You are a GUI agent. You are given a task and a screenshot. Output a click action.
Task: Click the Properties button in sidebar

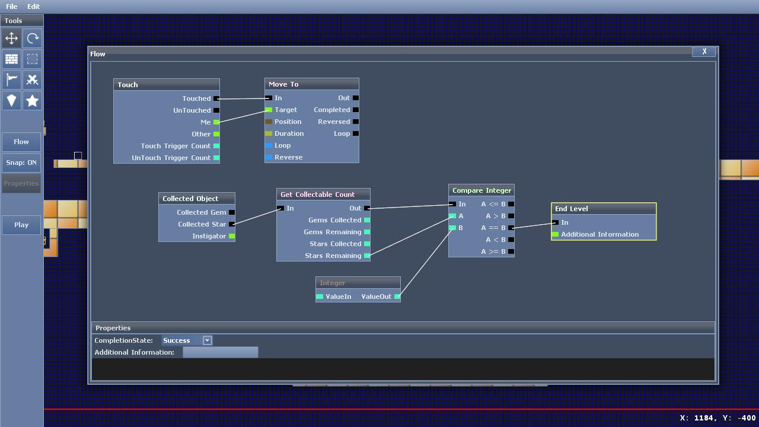coord(21,183)
